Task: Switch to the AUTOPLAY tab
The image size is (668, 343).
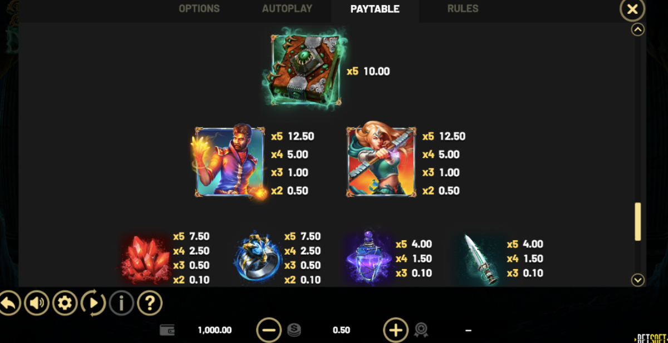Action: [x=287, y=9]
